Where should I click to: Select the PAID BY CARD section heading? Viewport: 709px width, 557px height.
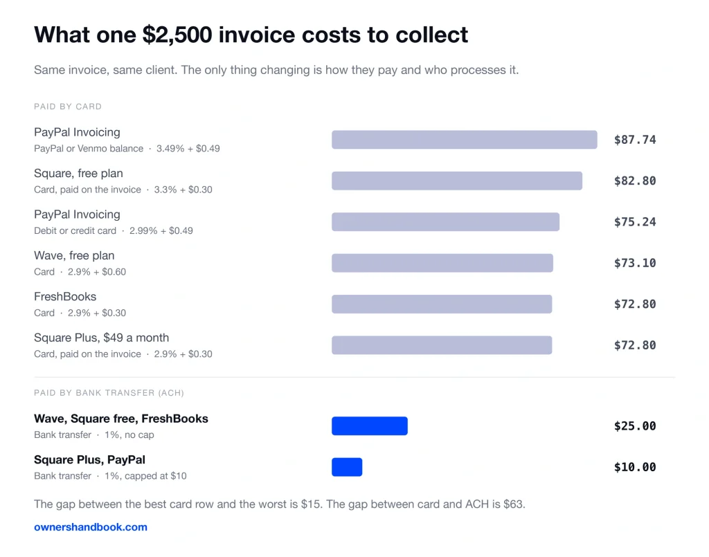pyautogui.click(x=68, y=107)
